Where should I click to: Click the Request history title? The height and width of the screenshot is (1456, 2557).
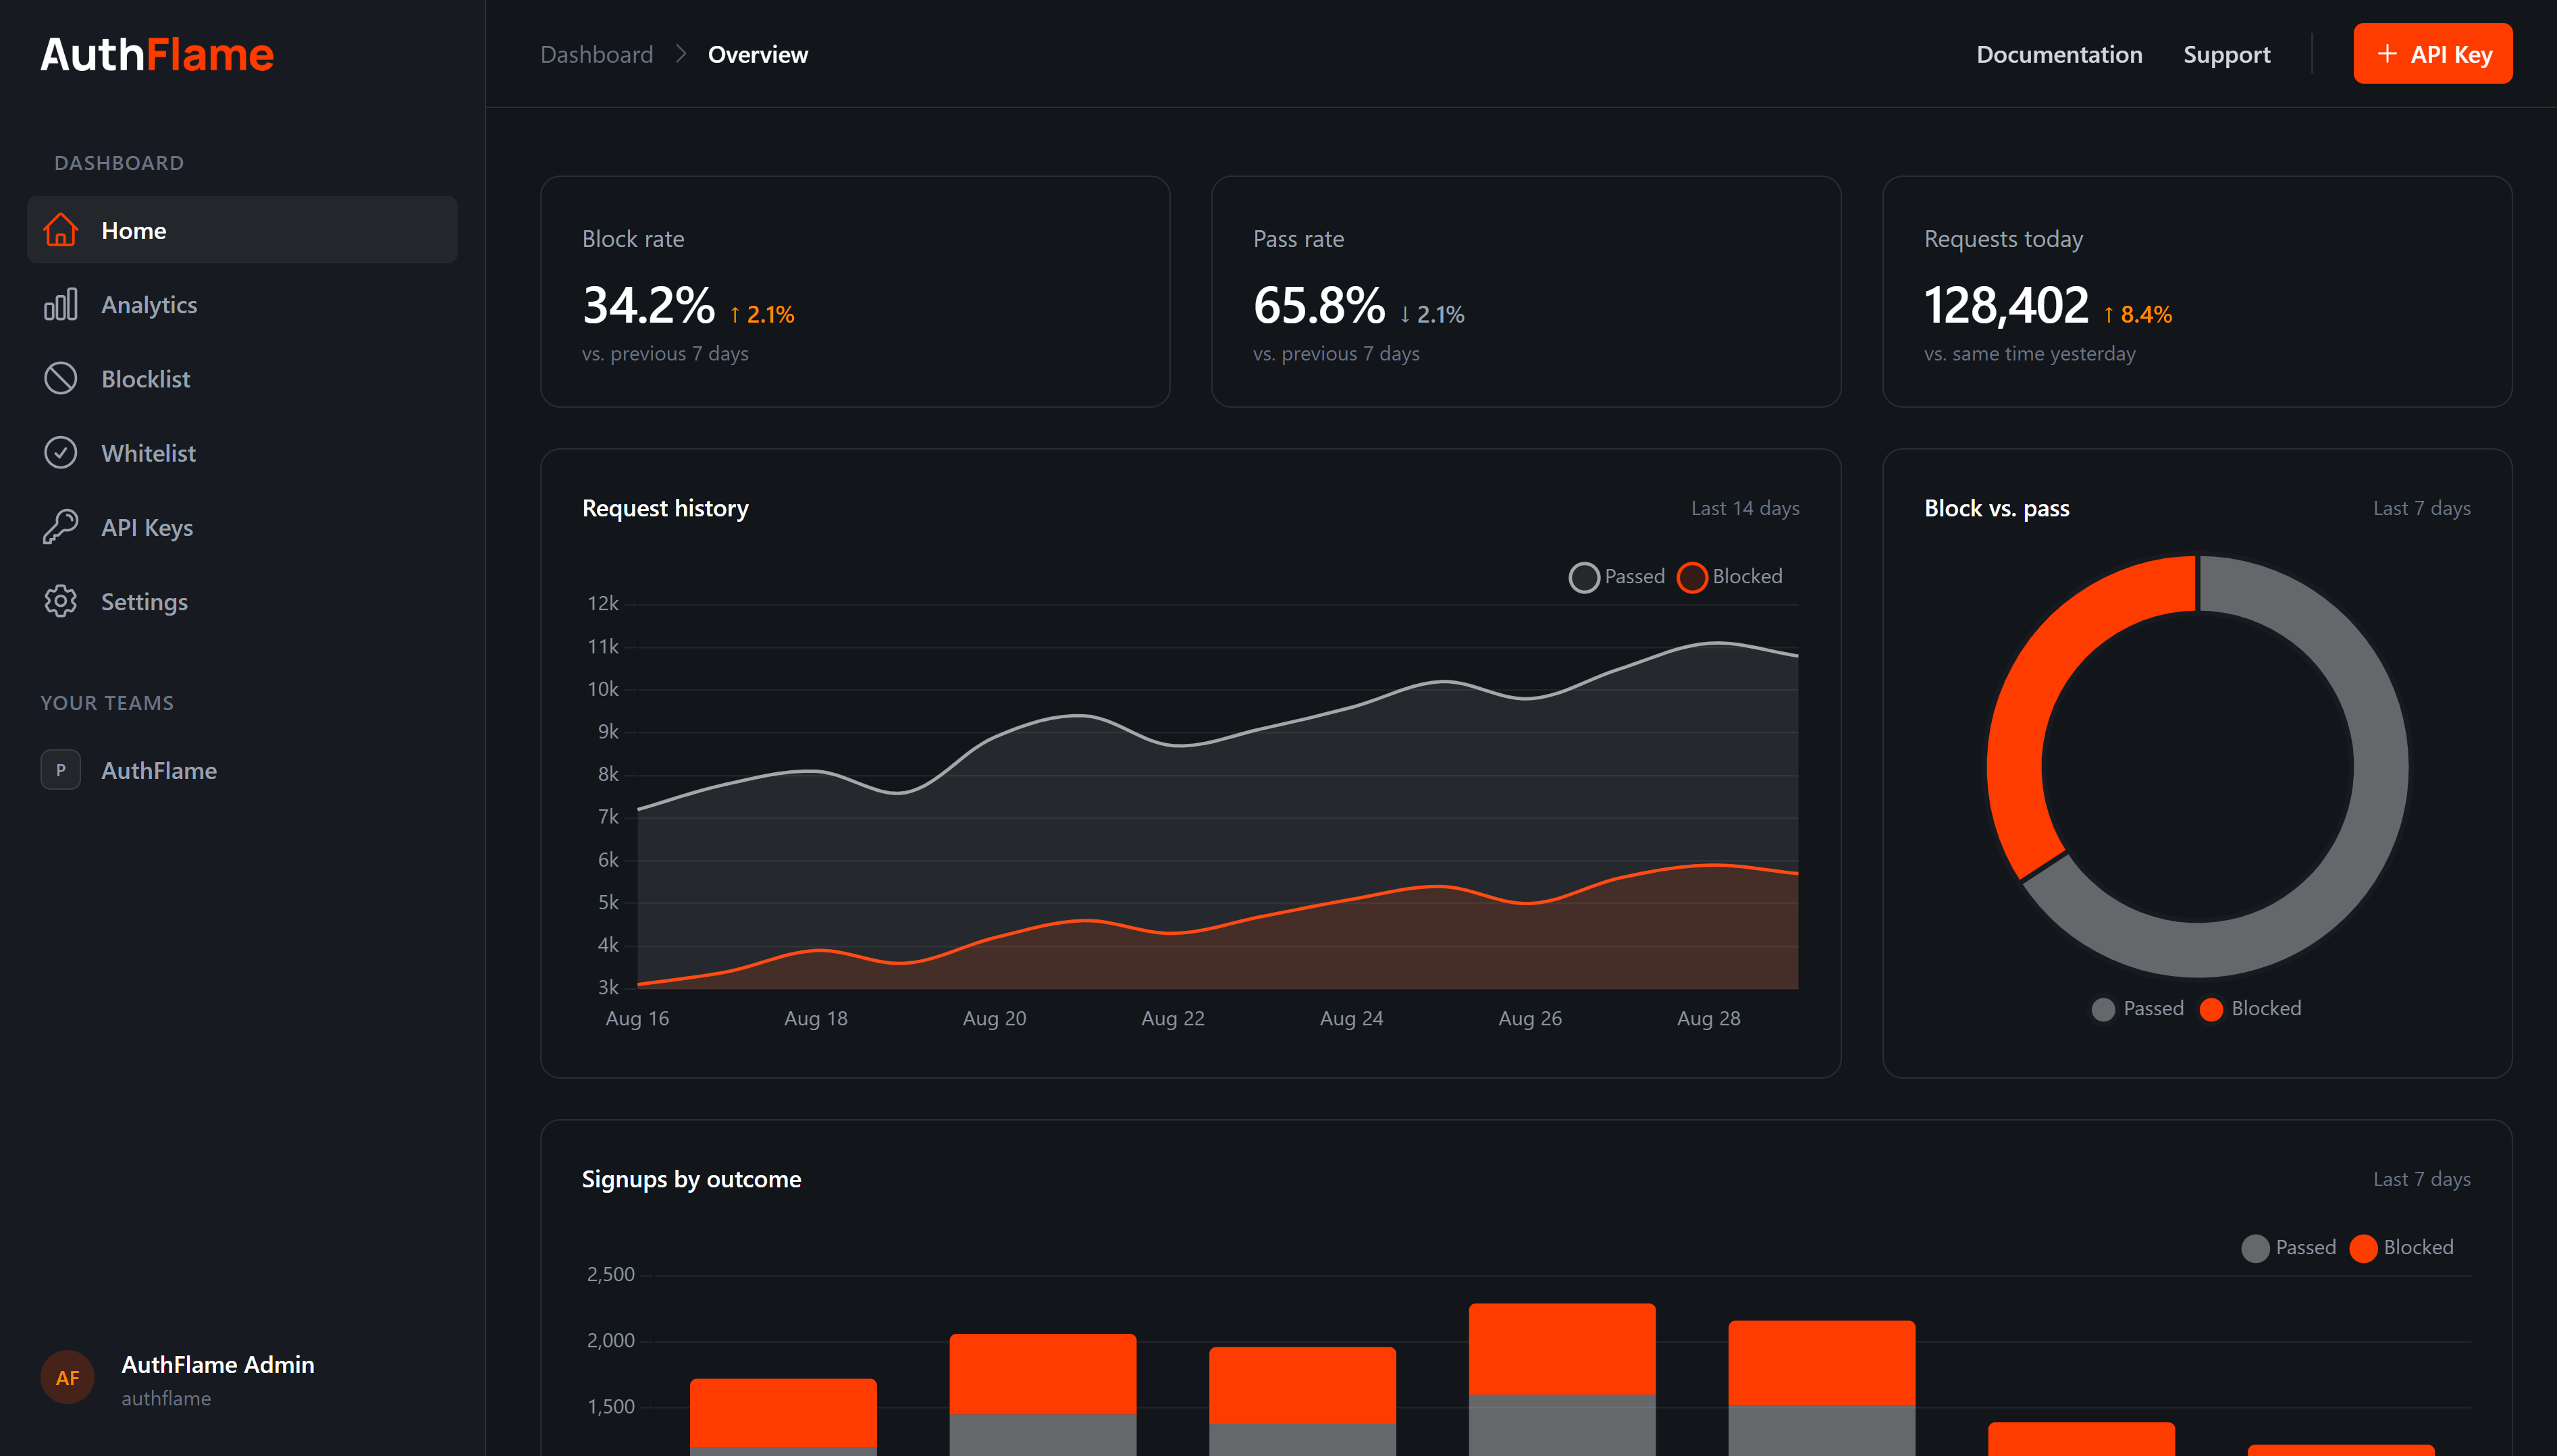665,508
